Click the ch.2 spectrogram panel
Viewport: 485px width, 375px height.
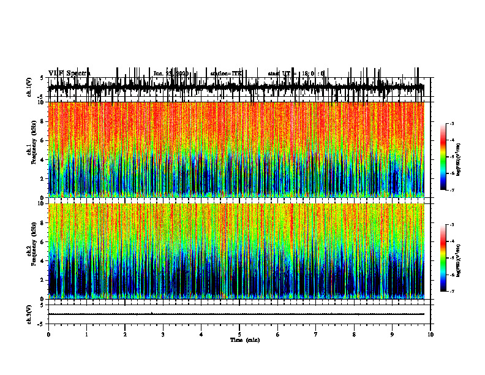click(236, 251)
